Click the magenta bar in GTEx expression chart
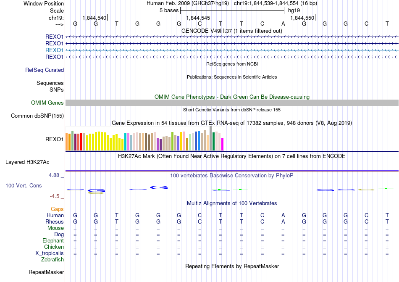Image resolution: width=399 pixels, height=282 pixels. [223, 144]
